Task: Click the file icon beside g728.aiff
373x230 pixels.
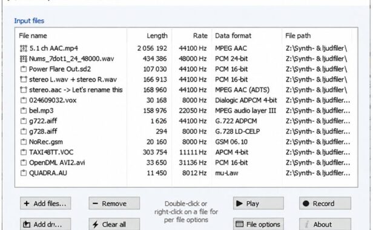Action: tap(23, 131)
